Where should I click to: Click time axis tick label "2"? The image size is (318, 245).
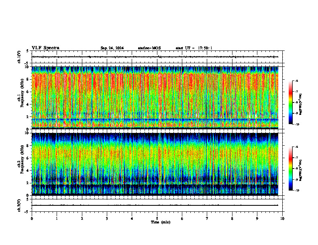(82, 219)
